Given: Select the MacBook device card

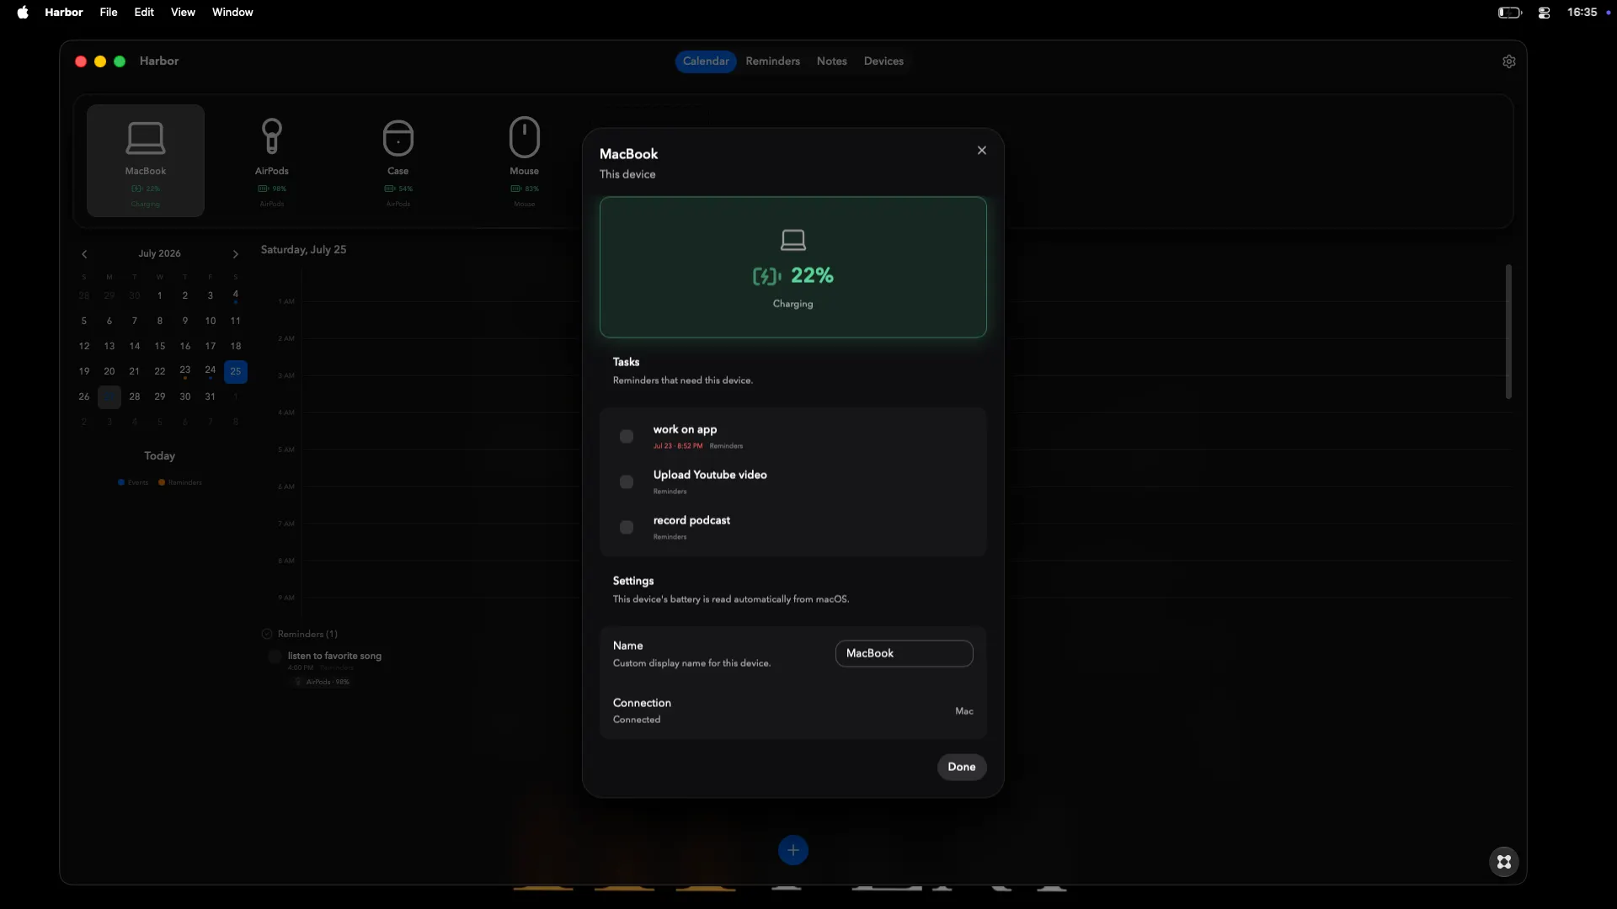Looking at the screenshot, I should (x=146, y=161).
